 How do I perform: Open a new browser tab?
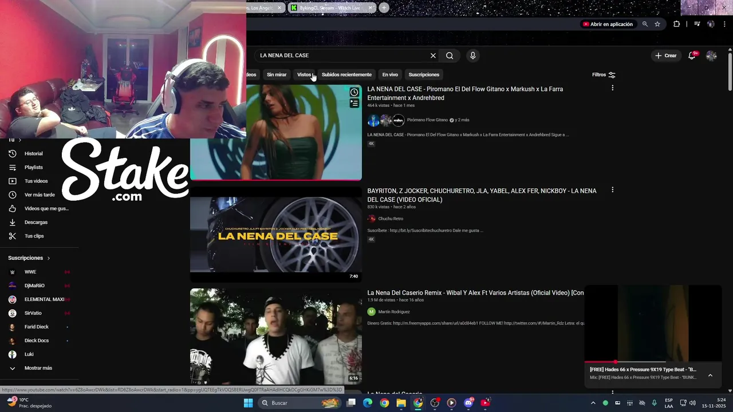click(384, 7)
